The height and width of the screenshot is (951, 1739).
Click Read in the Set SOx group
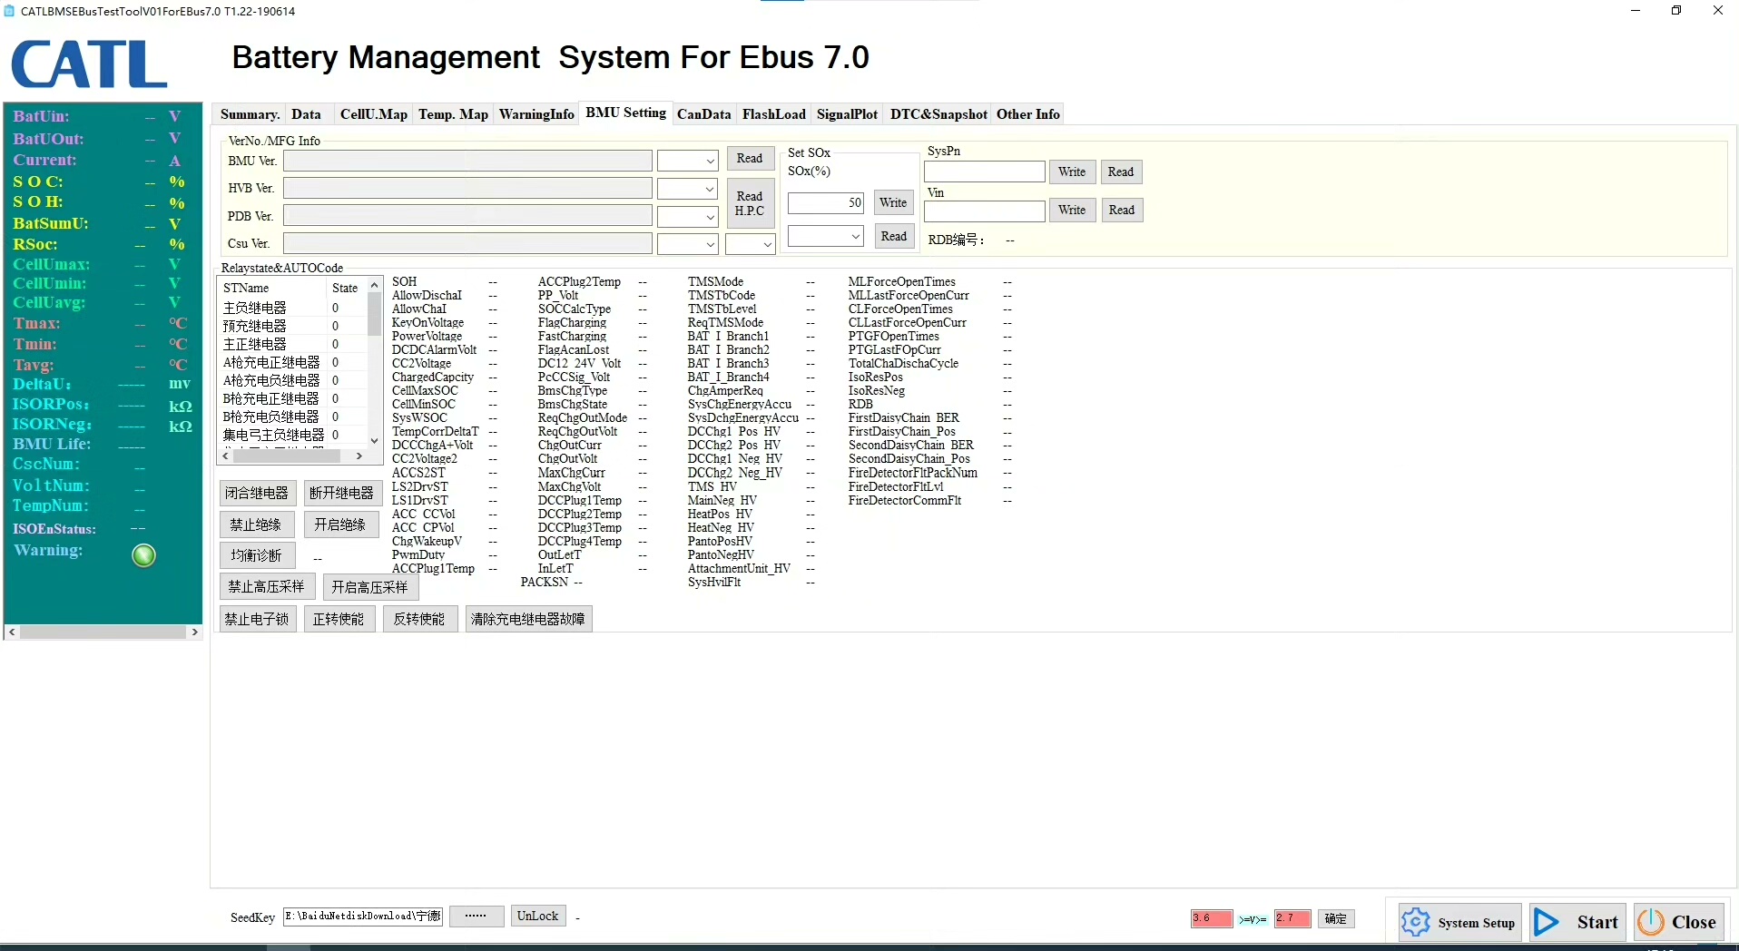coord(893,237)
